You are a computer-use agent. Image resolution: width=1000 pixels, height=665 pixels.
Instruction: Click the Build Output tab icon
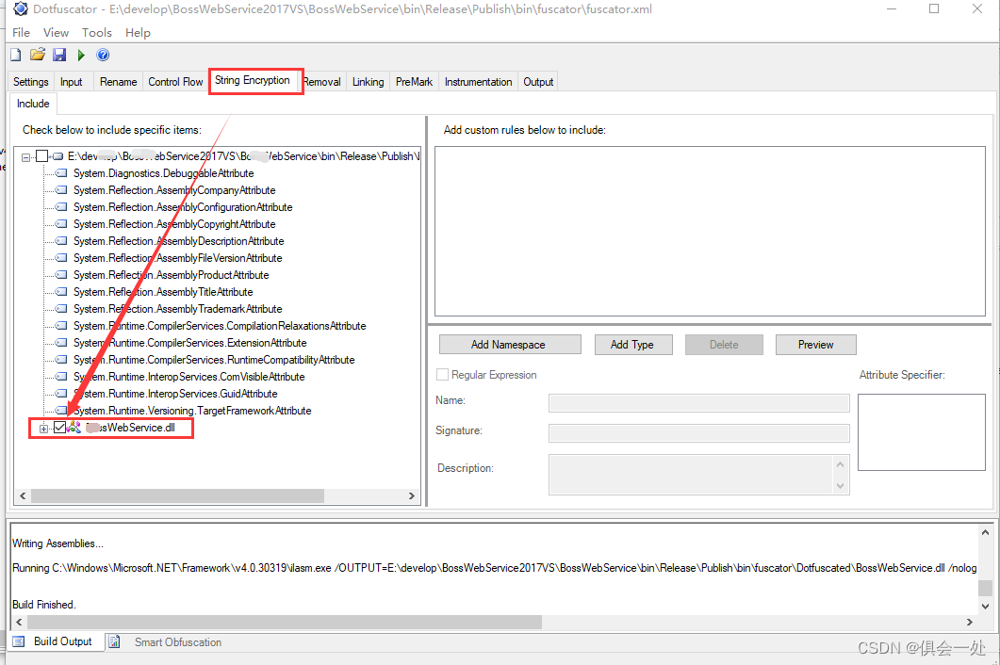coord(19,641)
